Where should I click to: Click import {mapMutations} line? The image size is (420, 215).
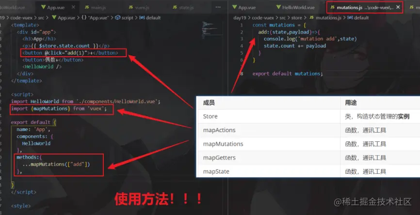point(59,108)
